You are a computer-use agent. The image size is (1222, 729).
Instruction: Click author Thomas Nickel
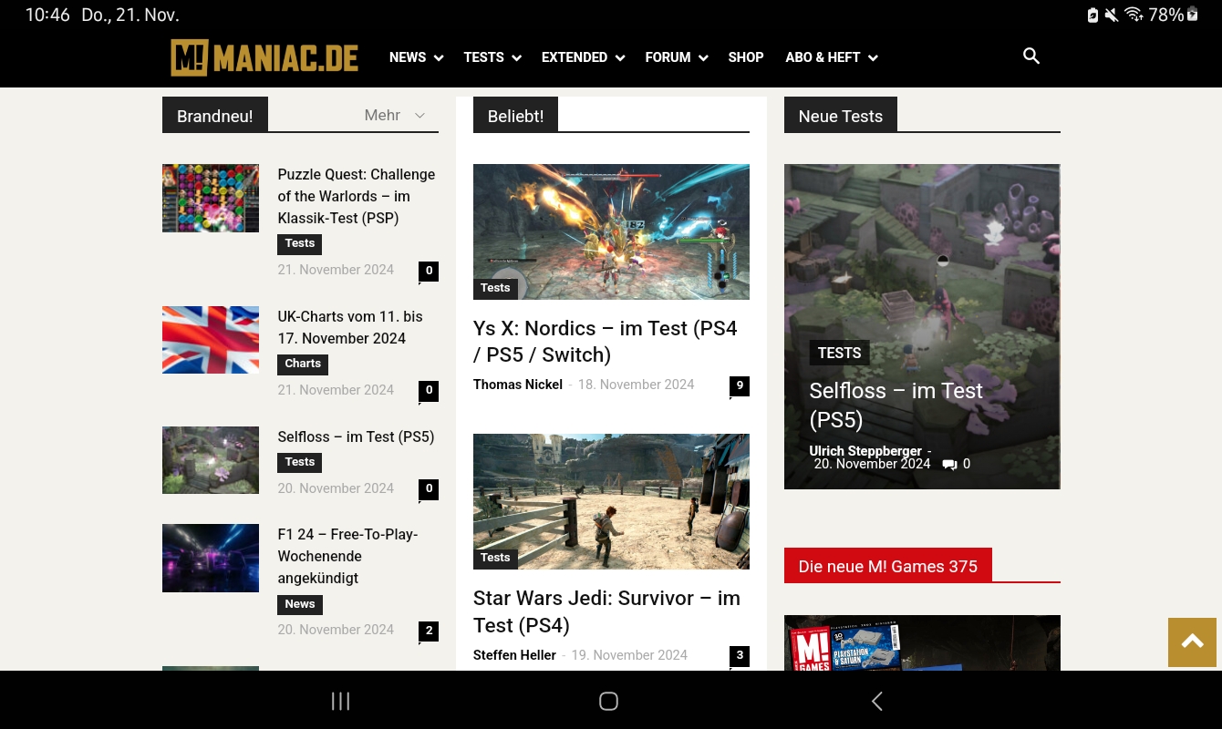point(517,385)
